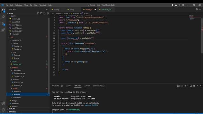This screenshot has height=114, width=203.
Task: Open the Help menu
Action: pos(50,5)
